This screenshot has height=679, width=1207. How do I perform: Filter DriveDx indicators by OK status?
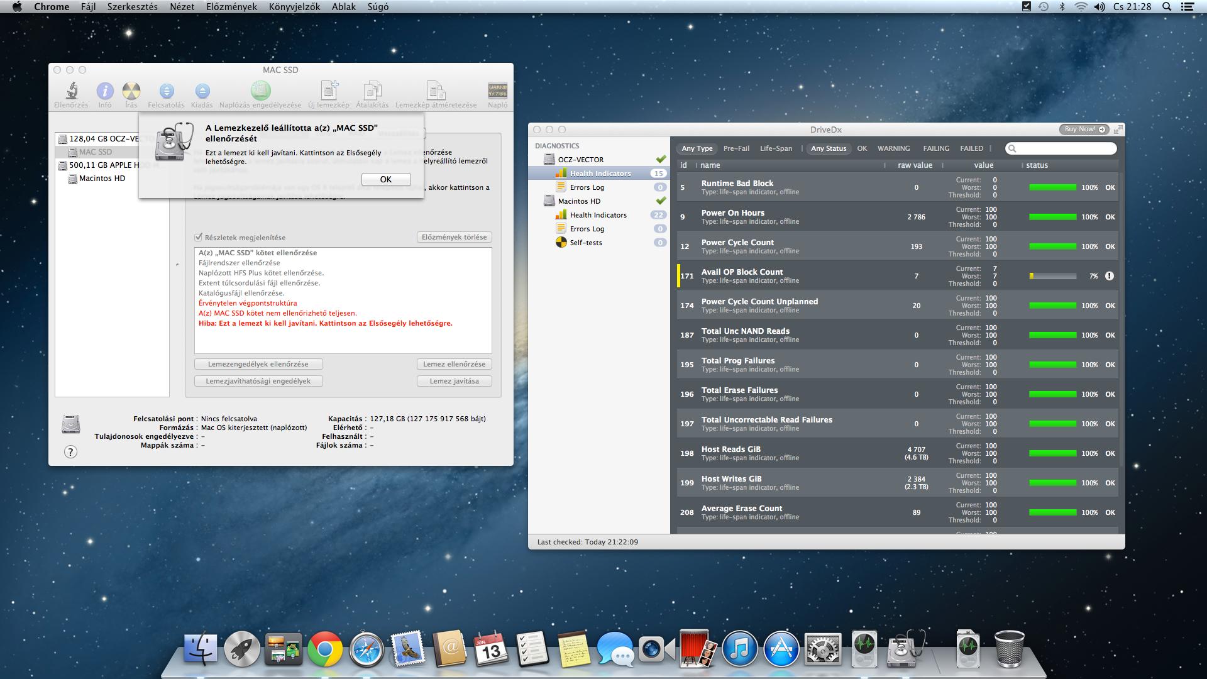(x=862, y=148)
